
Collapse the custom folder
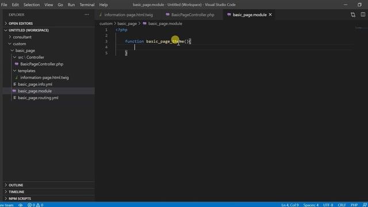48,44
